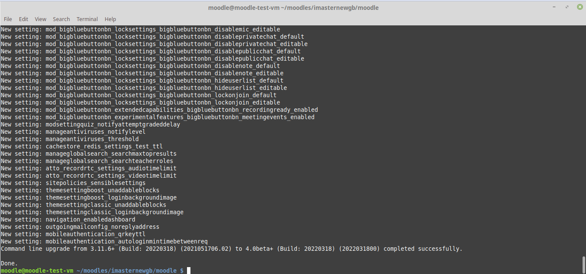Viewport: 586px width, 274px height.
Task: Click 'themesettingboost_unaddableblocks' line
Action: pos(80,190)
